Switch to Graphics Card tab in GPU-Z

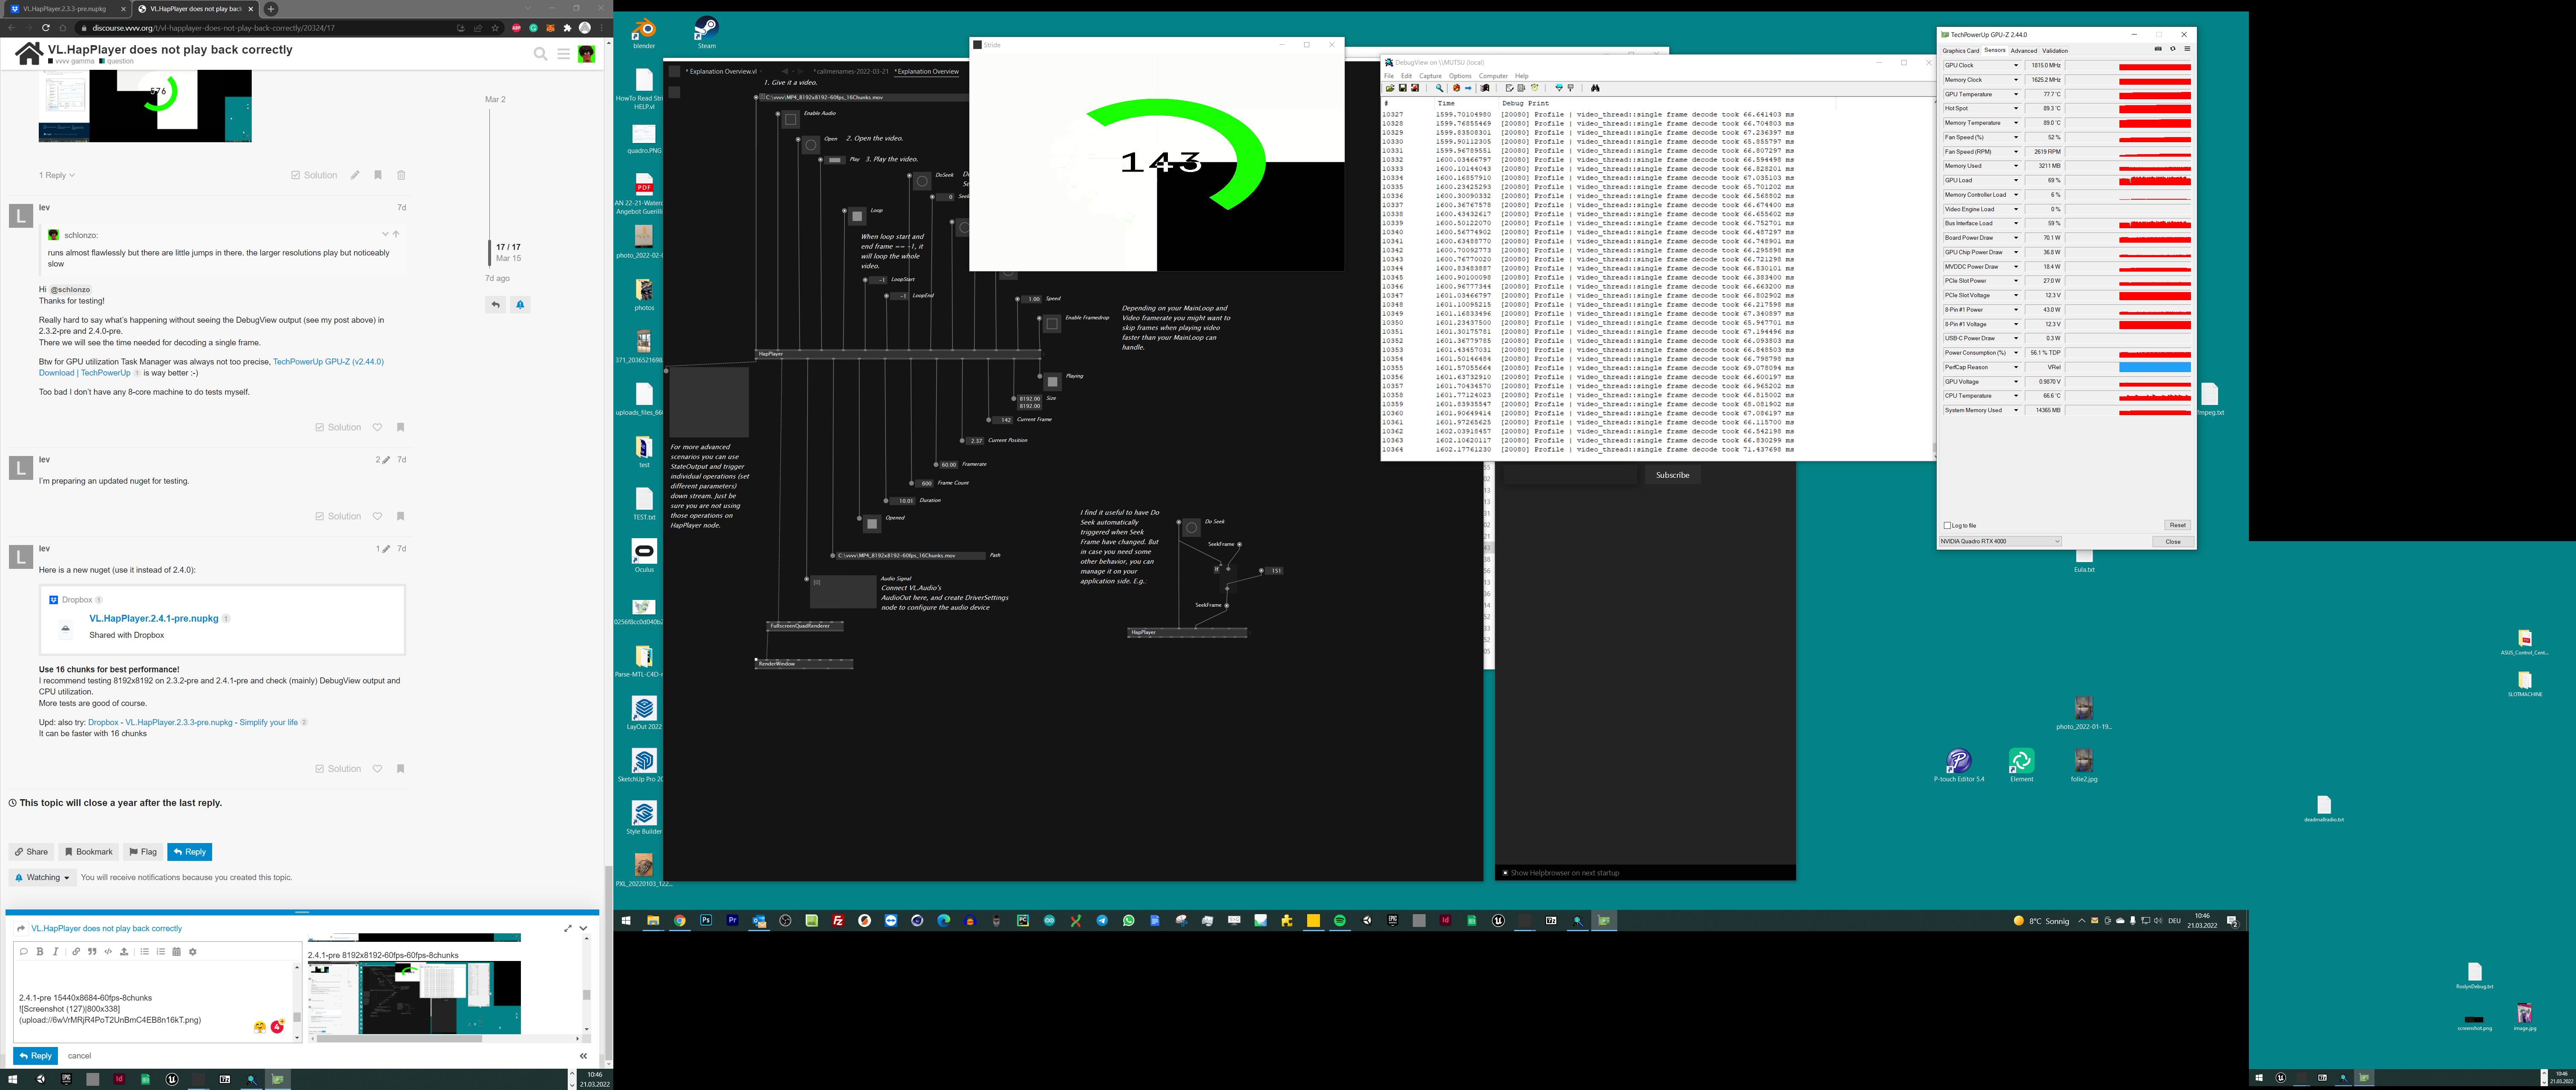1960,51
